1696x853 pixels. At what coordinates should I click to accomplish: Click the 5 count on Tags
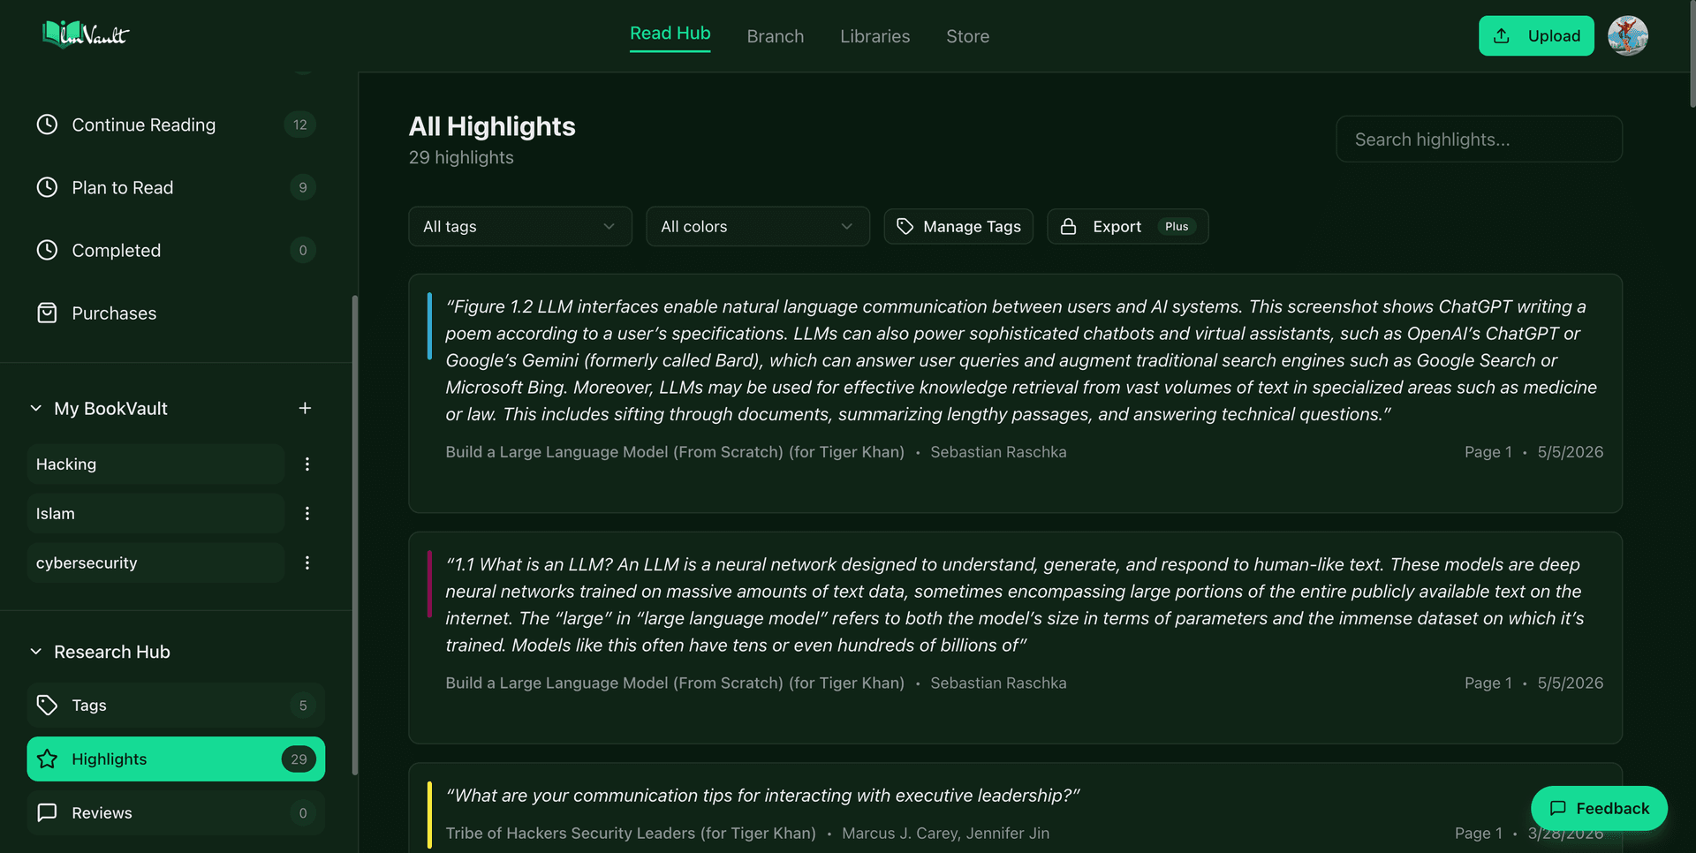303,705
